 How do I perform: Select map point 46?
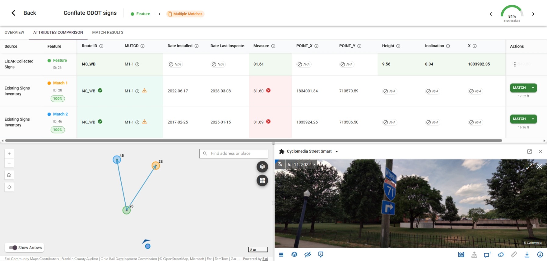pyautogui.click(x=117, y=160)
